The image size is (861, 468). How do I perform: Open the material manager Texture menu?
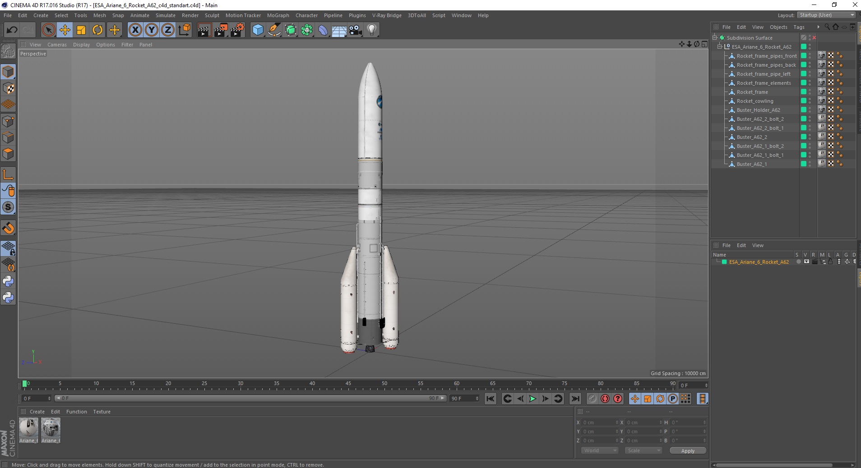click(102, 412)
